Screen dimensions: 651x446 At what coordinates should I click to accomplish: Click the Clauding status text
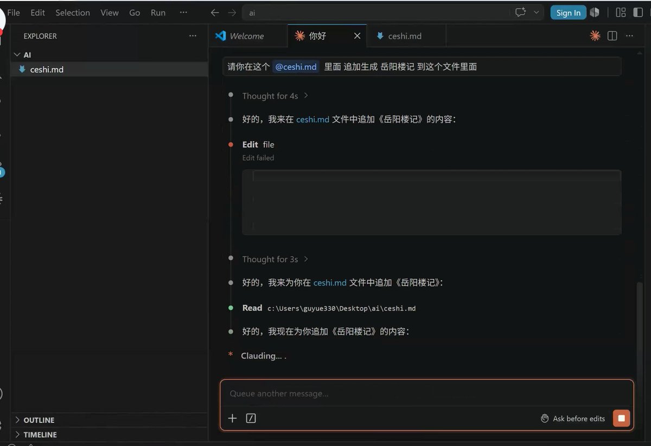[x=263, y=356]
